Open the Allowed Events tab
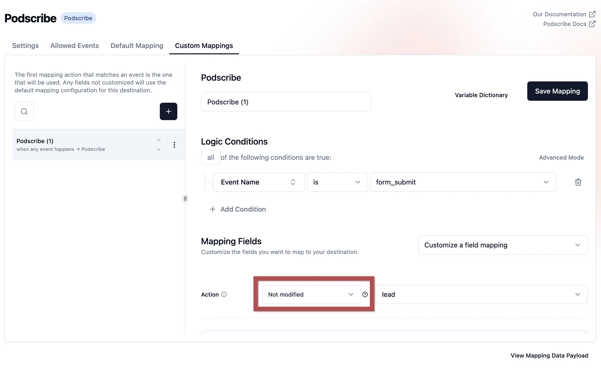Screen dimensions: 601x369 pyautogui.click(x=75, y=46)
